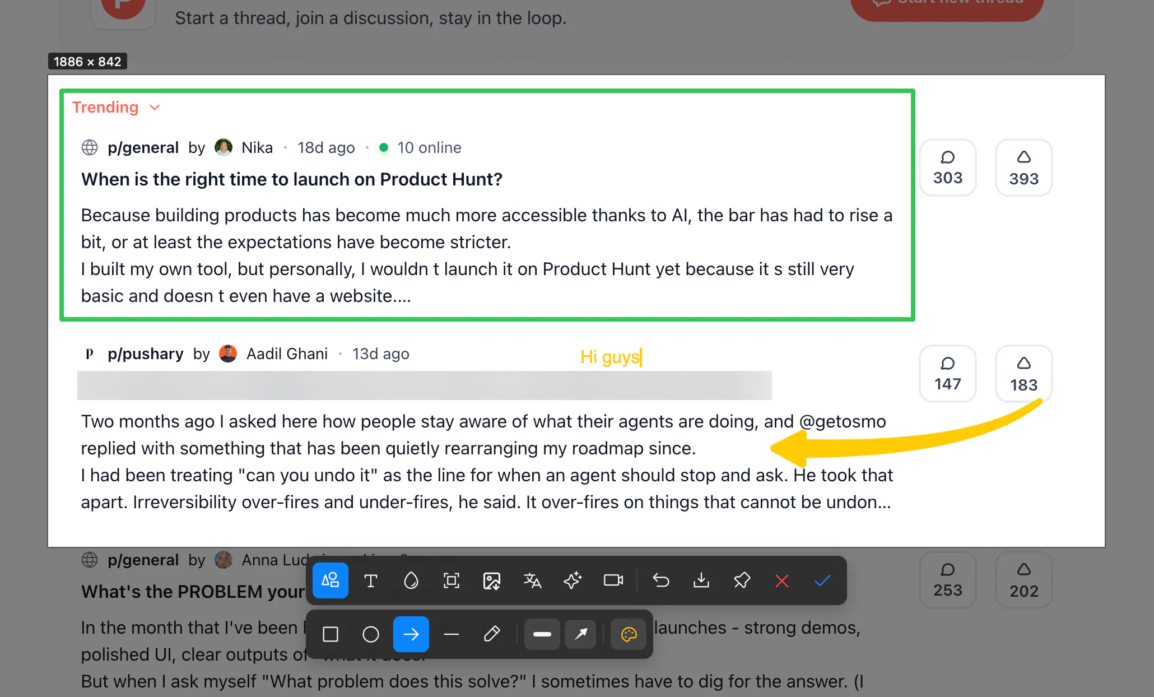The image size is (1154, 697).
Task: Open author name Nika
Action: click(257, 147)
